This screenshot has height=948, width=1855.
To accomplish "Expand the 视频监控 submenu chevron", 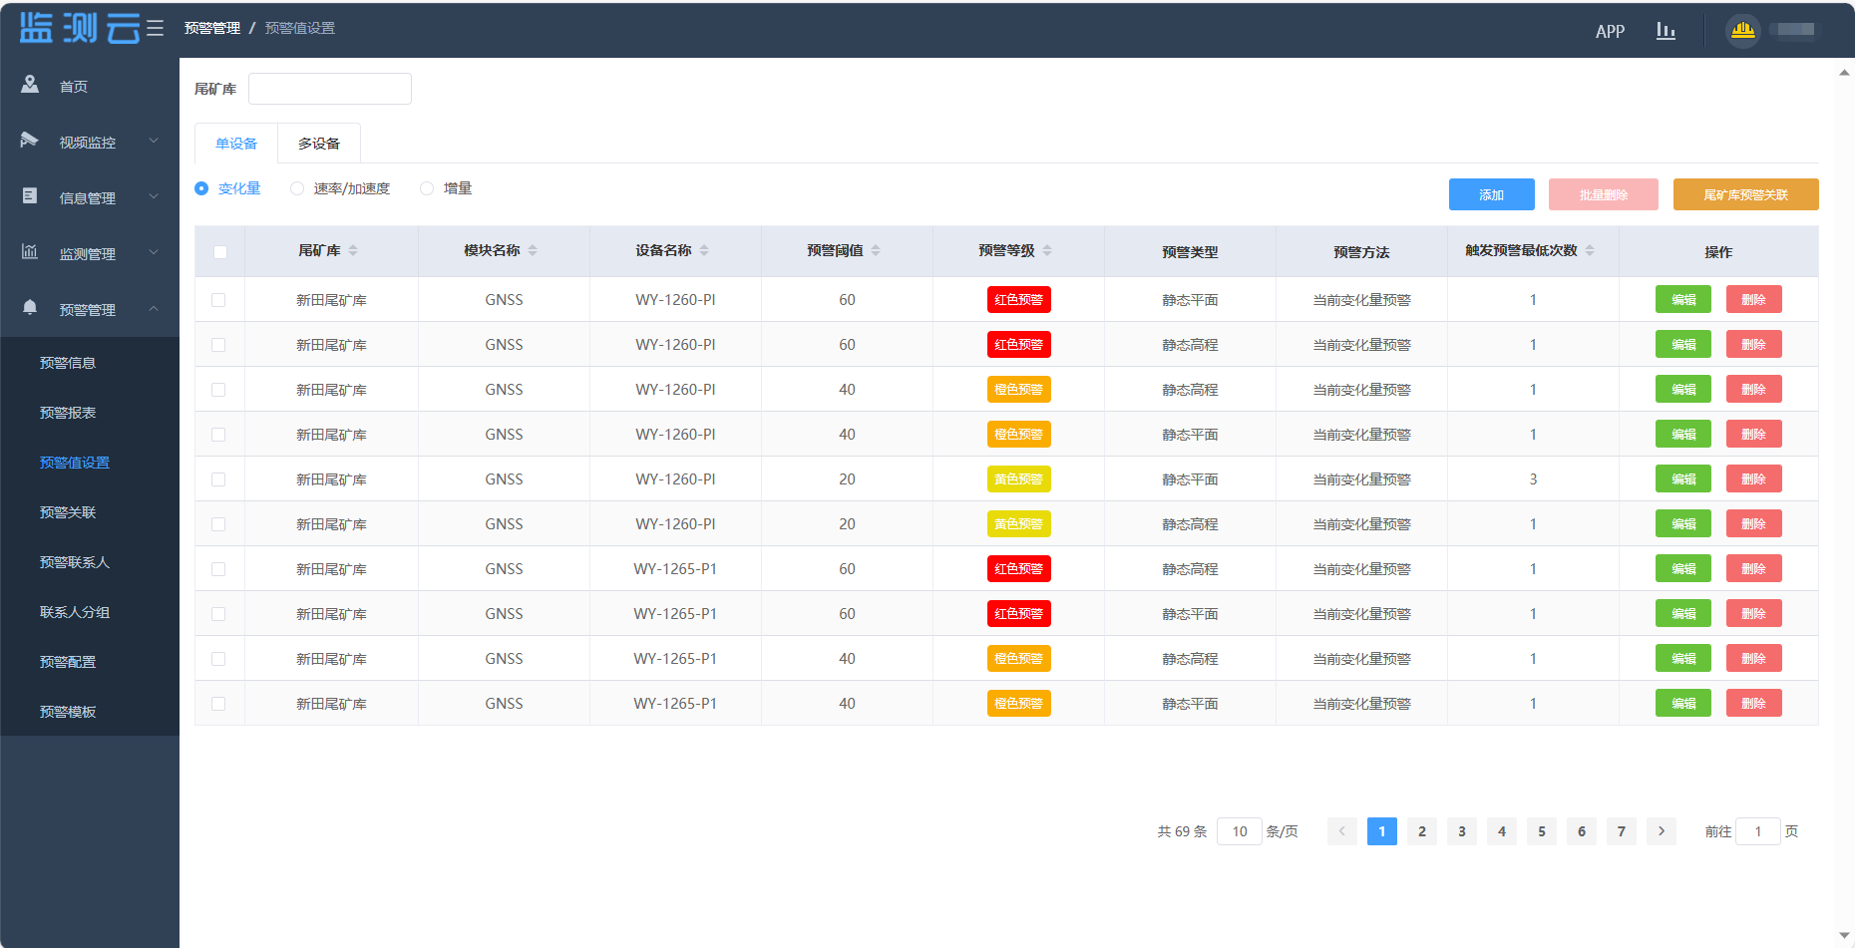I will click(154, 142).
